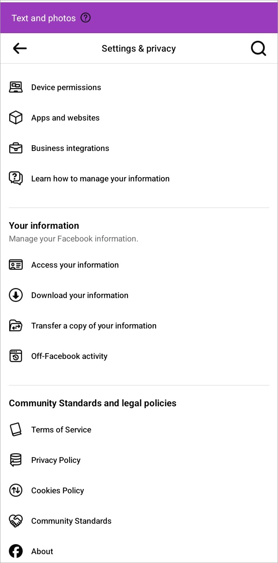278x563 pixels.
Task: Click the Apps and websites cube icon
Action: pos(16,118)
